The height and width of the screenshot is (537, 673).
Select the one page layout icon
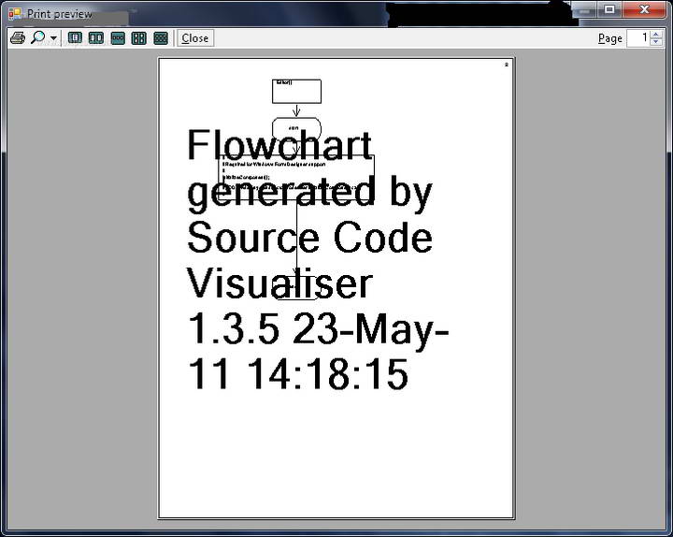[75, 38]
